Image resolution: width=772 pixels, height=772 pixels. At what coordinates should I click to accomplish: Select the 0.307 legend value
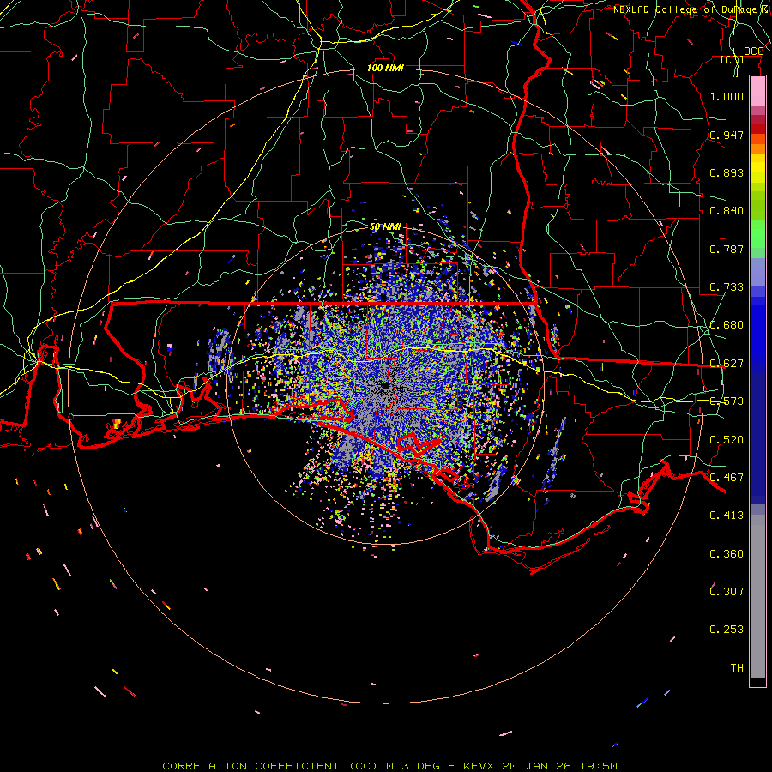pyautogui.click(x=727, y=591)
